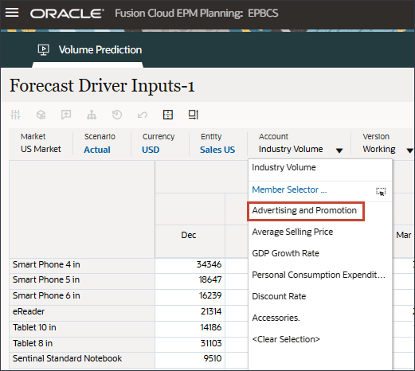The image size is (415, 371).
Task: Click the US Market value
Action: click(x=41, y=149)
